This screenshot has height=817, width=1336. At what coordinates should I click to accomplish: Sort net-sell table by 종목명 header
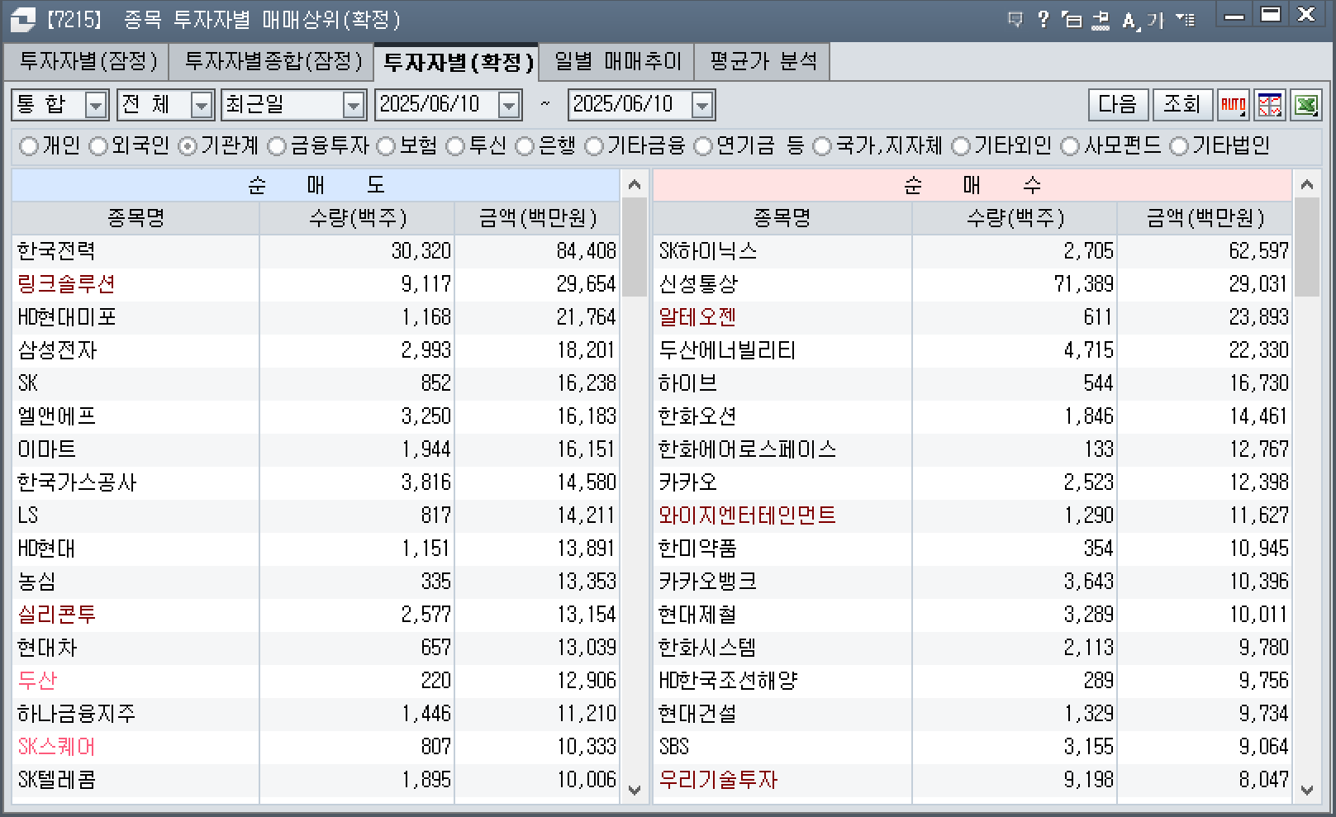tap(136, 218)
